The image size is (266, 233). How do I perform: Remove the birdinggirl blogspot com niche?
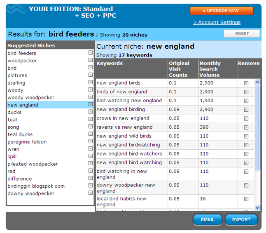coord(91,186)
